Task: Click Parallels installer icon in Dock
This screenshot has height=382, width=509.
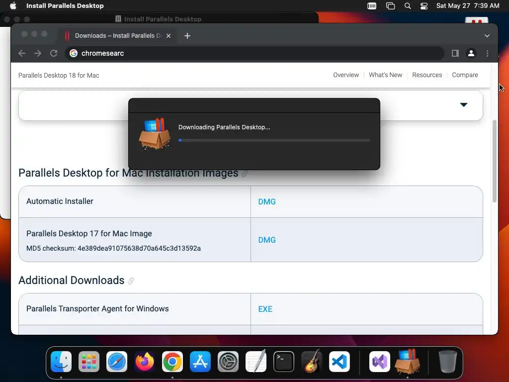Action: (408, 362)
